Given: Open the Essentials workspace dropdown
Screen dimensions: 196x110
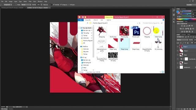Looking at the screenshot, I should (x=191, y=5).
